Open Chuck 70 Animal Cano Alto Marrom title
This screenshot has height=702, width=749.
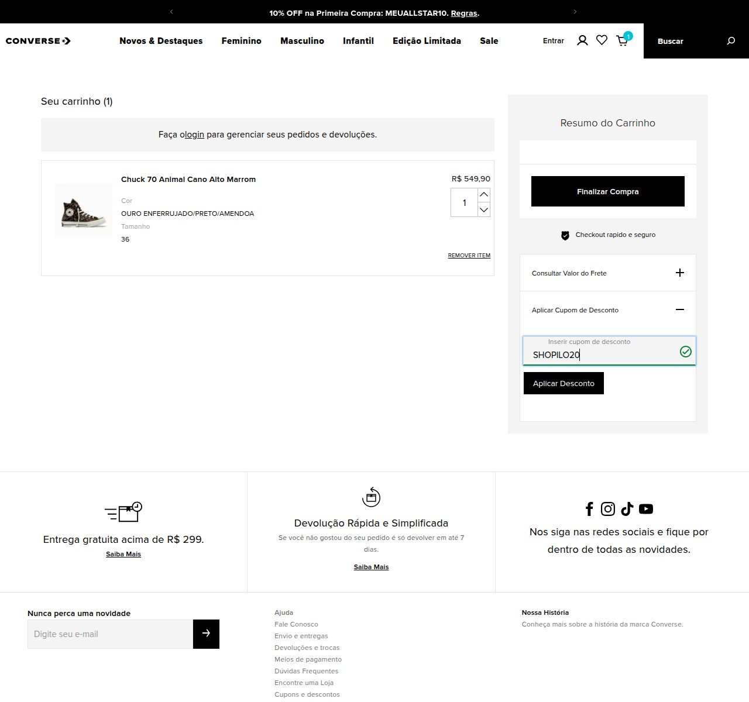tap(188, 180)
